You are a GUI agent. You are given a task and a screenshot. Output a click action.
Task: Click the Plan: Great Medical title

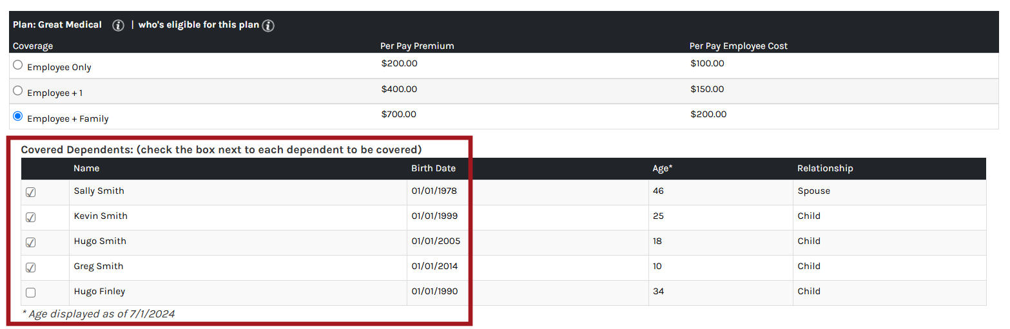(57, 25)
